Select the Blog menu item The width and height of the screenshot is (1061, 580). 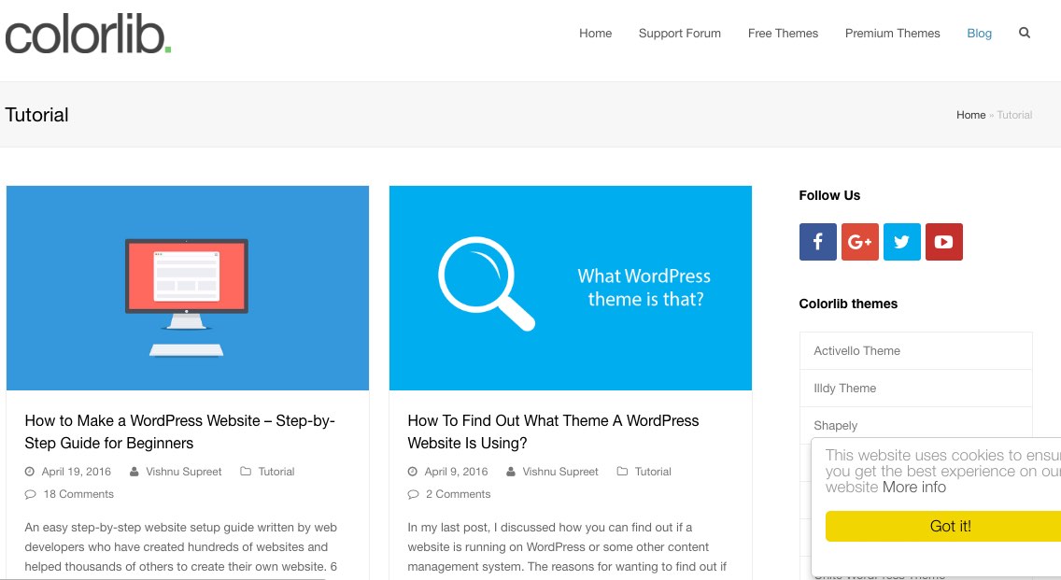tap(979, 34)
